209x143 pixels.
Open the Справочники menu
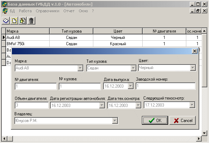pos(48,11)
